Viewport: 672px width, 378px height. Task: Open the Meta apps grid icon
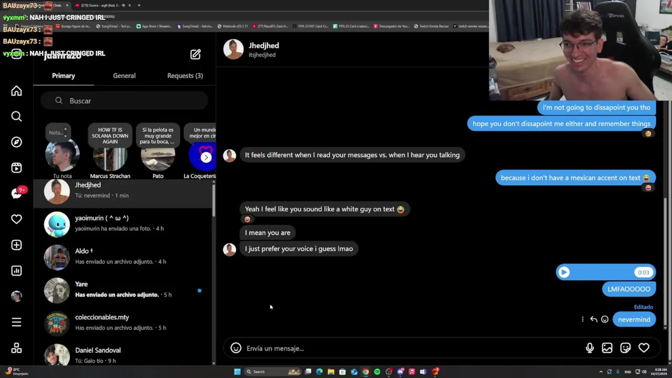tap(16, 348)
